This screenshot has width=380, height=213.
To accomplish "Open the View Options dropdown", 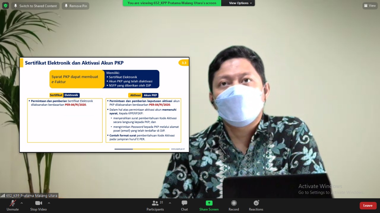I will coord(240,3).
